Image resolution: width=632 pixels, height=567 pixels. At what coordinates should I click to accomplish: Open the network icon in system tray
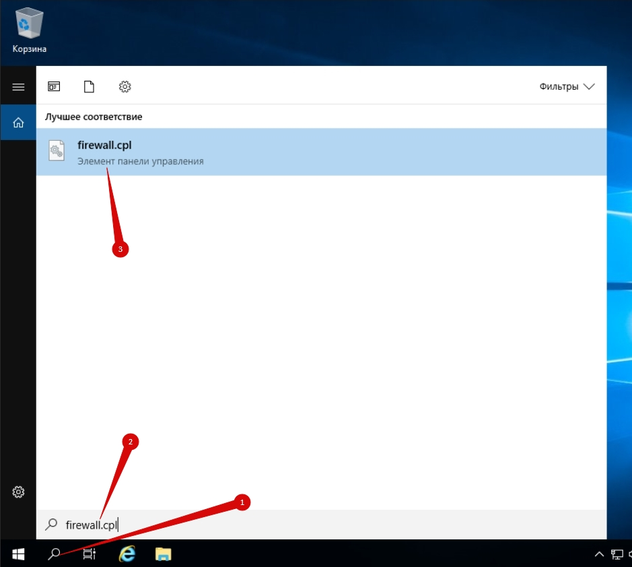coord(617,554)
